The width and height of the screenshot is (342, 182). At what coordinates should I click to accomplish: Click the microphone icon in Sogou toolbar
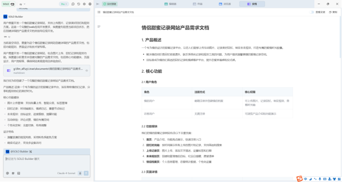[320, 179]
